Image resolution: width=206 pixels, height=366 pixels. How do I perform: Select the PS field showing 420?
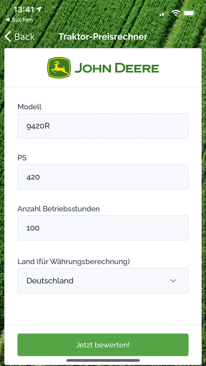point(103,177)
